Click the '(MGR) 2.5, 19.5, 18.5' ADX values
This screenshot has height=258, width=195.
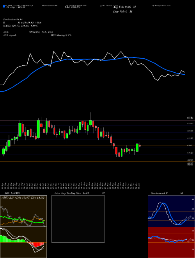(41, 32)
